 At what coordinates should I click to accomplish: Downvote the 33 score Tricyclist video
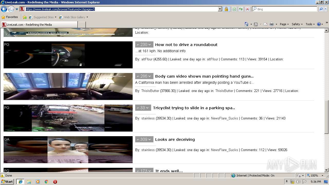tap(147, 108)
